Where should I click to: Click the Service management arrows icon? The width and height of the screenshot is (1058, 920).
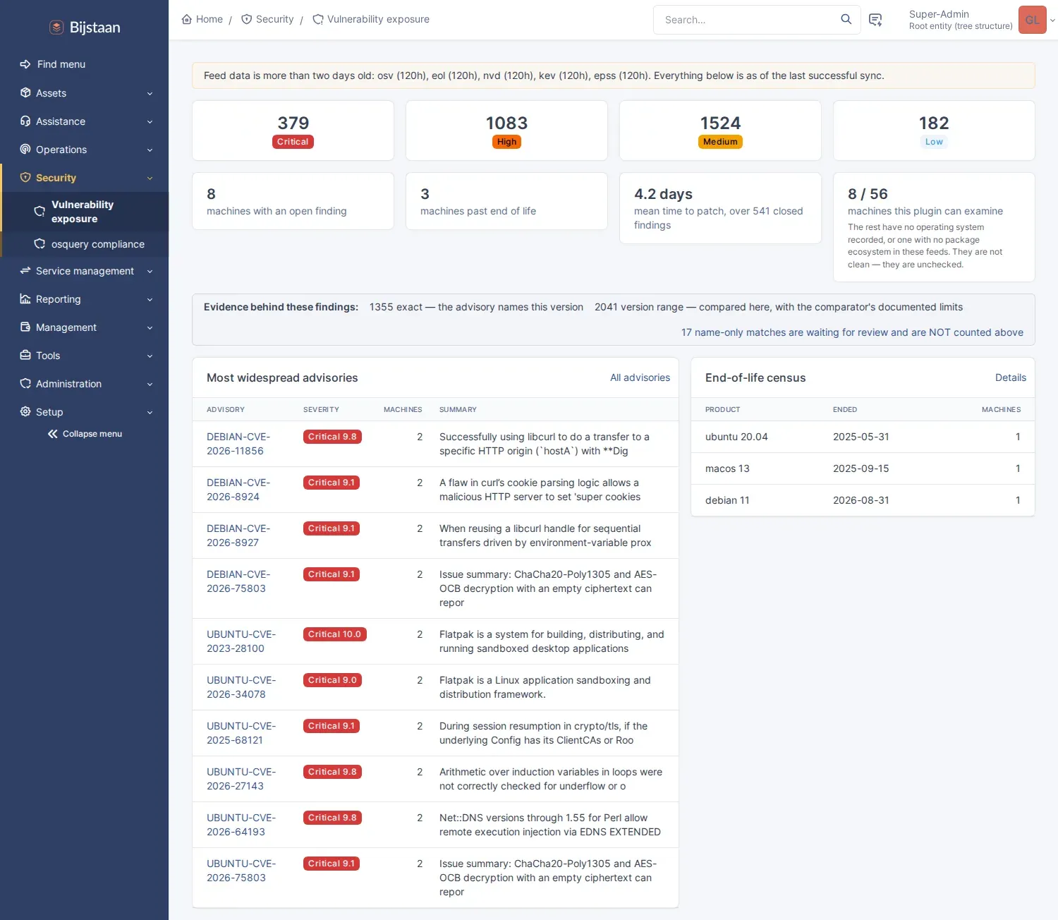click(x=25, y=271)
